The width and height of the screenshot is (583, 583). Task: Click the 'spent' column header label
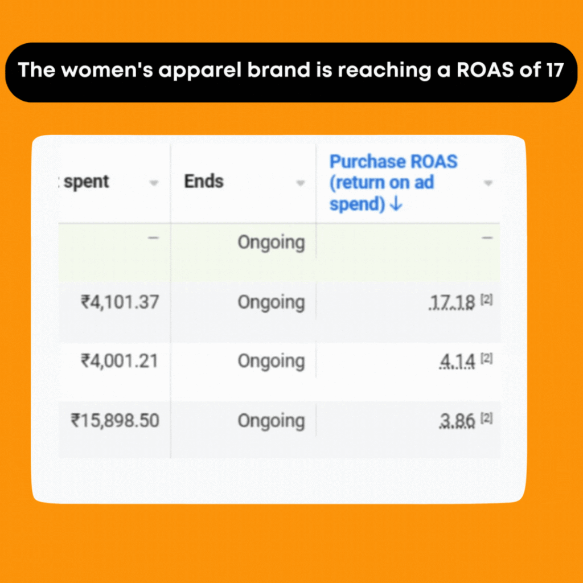click(88, 182)
